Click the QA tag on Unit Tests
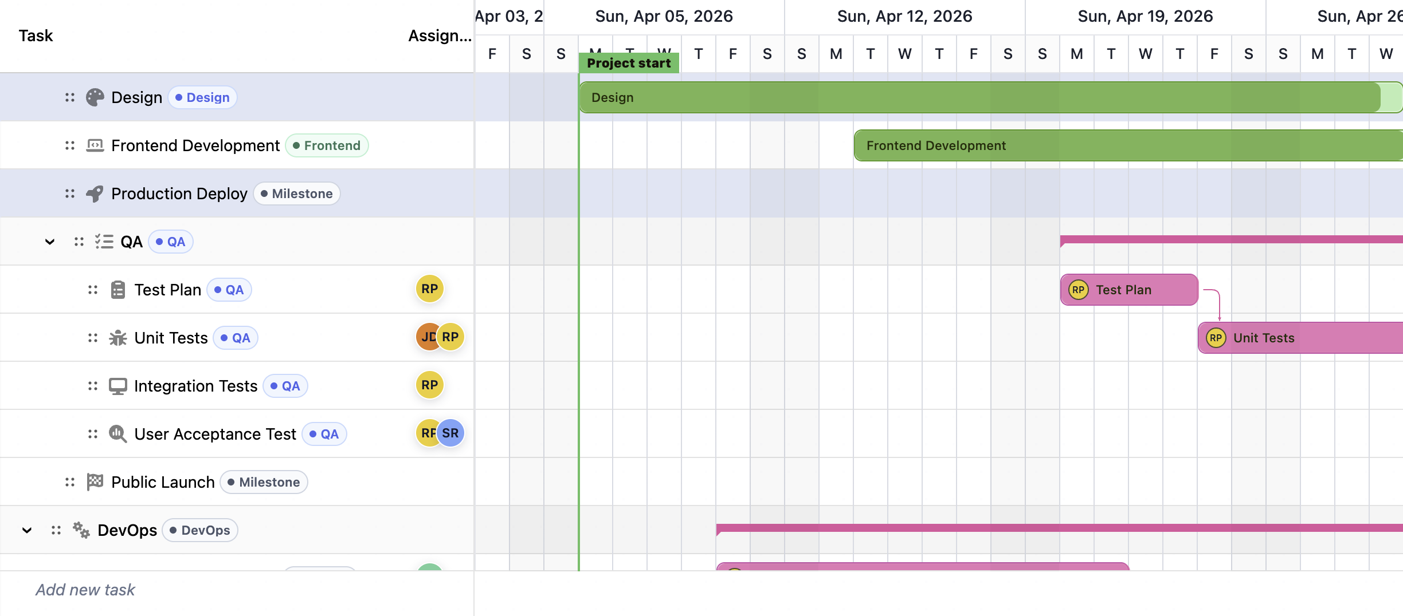Image resolution: width=1403 pixels, height=616 pixels. click(x=236, y=338)
